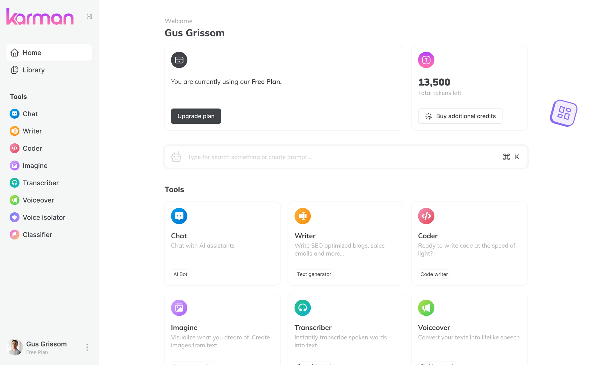The width and height of the screenshot is (593, 365).
Task: Select the Writer tool sidebar icon
Action: tap(15, 131)
